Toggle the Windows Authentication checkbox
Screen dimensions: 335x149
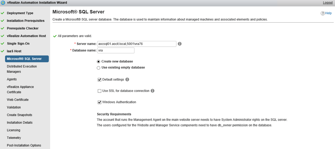99,102
